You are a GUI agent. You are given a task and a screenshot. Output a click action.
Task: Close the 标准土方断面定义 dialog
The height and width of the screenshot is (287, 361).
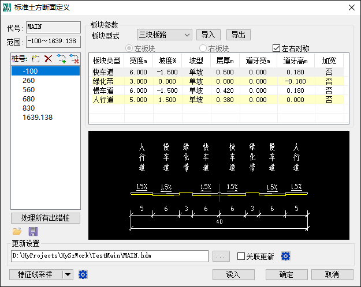(x=352, y=7)
